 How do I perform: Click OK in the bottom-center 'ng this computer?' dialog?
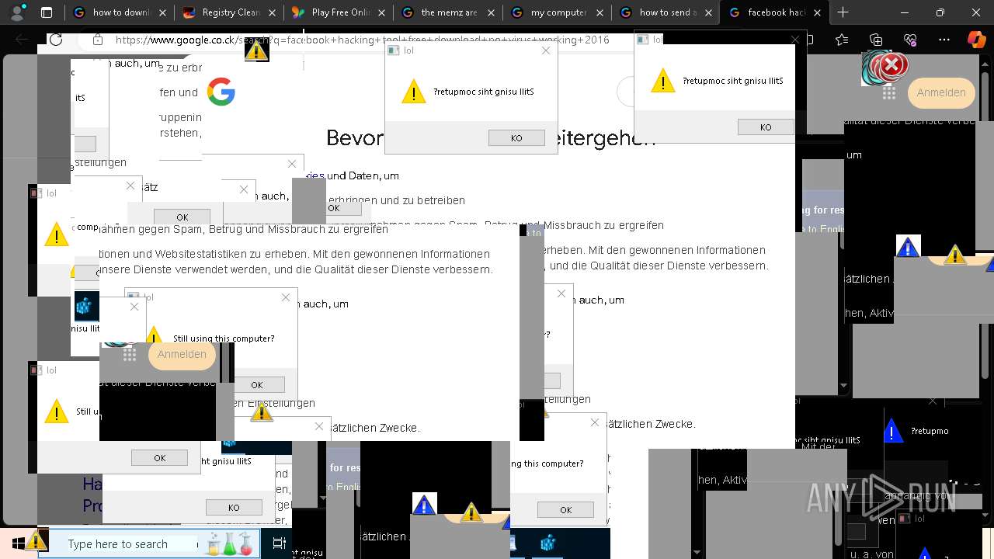point(565,509)
